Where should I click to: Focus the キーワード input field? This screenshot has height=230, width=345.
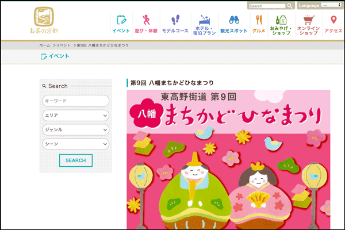75,101
